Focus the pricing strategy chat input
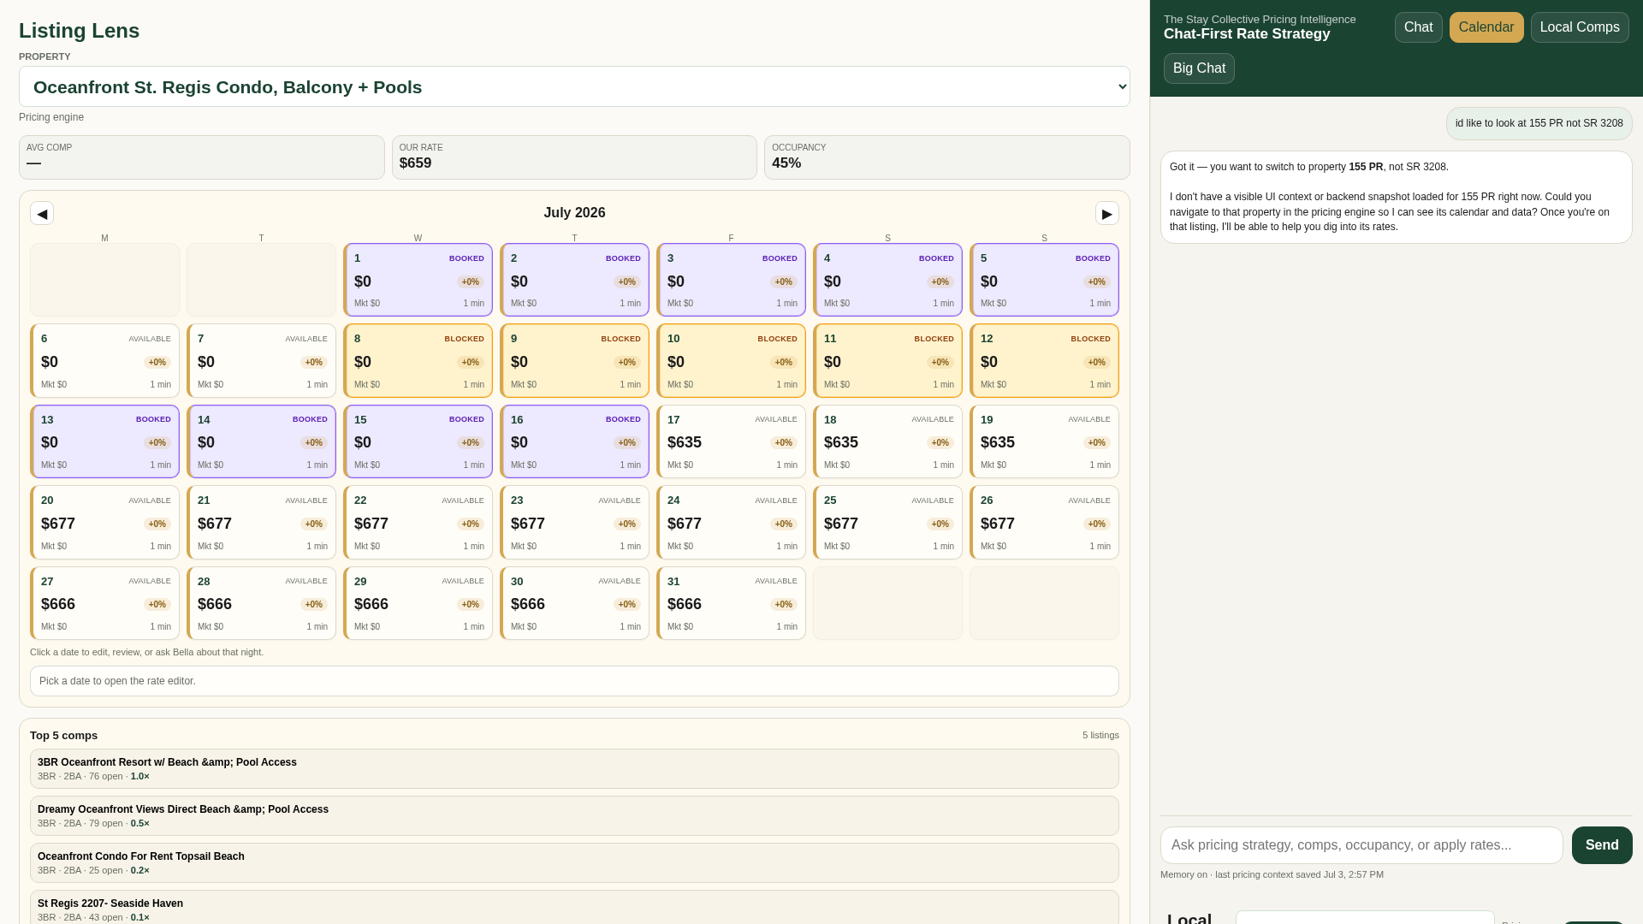This screenshot has width=1643, height=924. click(1361, 845)
